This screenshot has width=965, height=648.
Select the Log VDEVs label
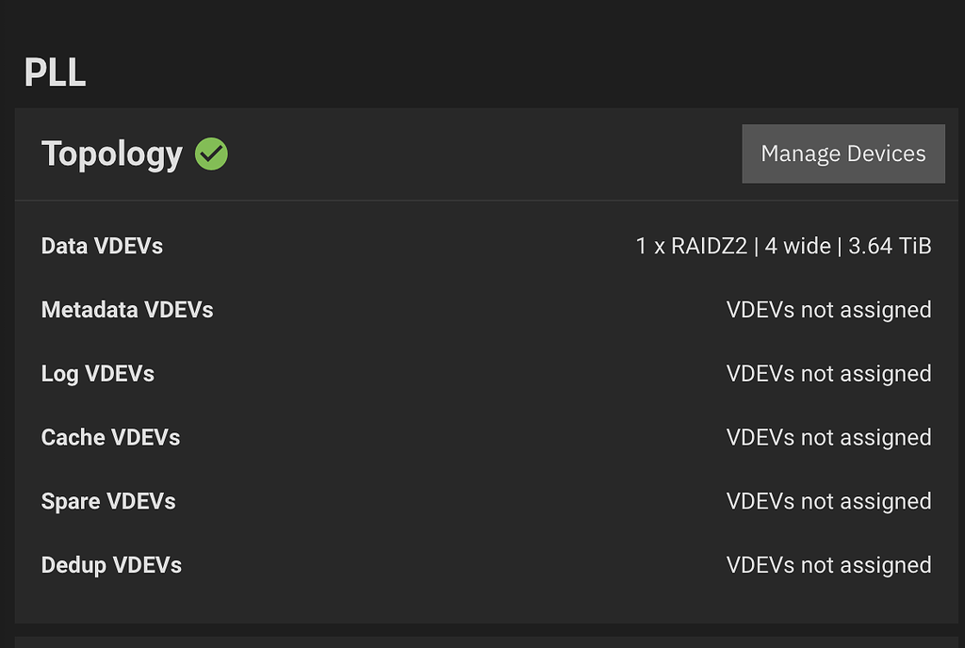98,374
